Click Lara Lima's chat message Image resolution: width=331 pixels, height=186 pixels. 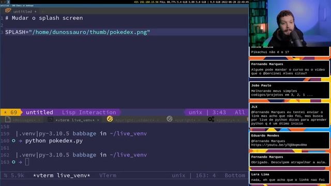tap(289, 177)
